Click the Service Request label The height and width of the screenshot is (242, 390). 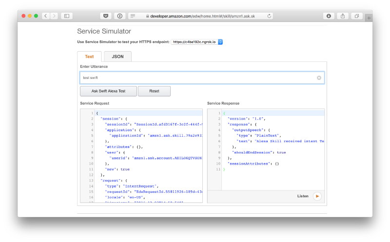[x=95, y=103]
